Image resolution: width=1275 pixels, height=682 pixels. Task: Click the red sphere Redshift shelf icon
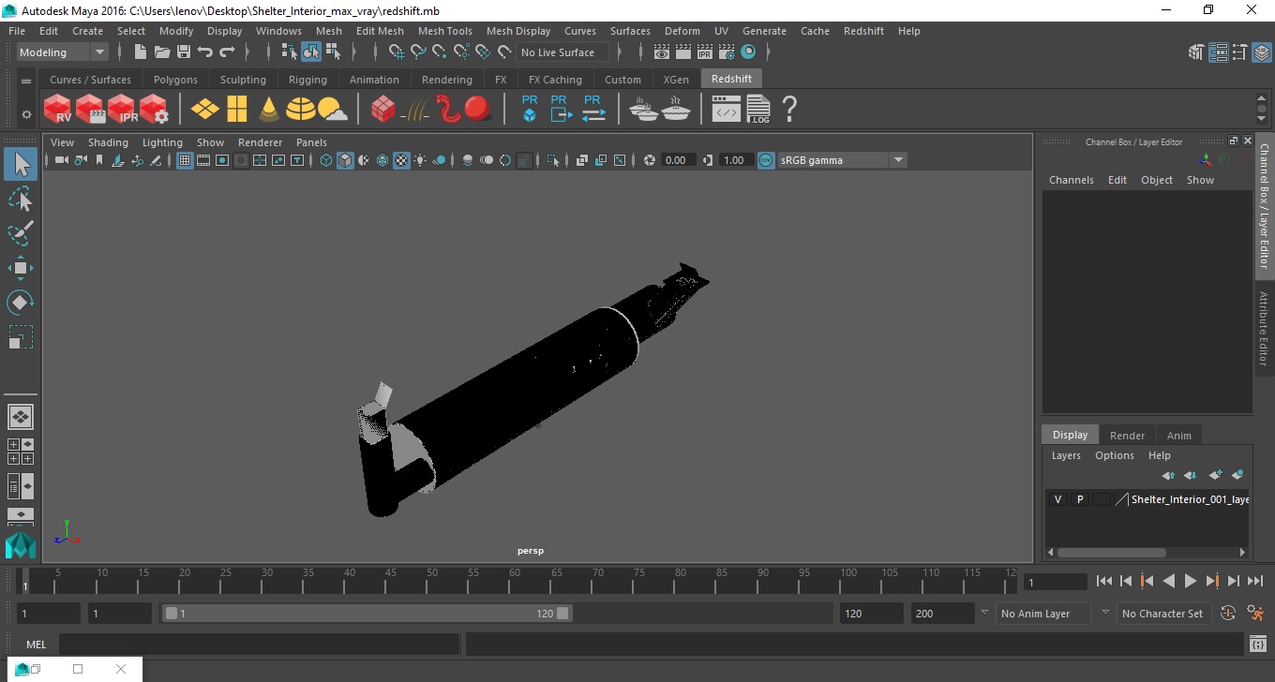click(478, 109)
